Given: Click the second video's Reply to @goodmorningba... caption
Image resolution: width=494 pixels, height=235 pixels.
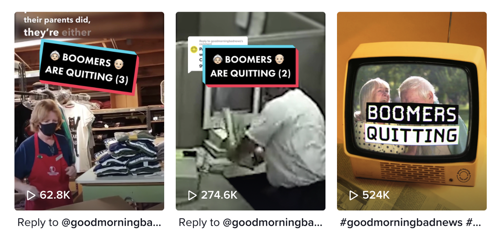Looking at the screenshot, I should pyautogui.click(x=250, y=222).
